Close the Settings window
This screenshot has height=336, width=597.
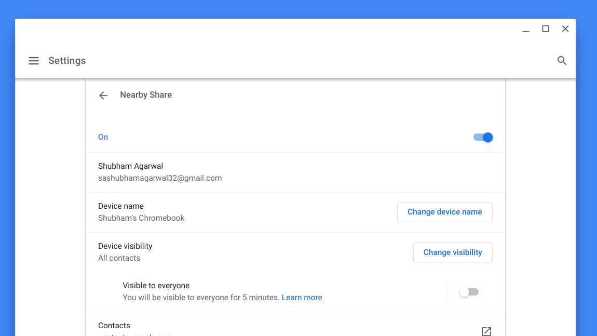click(x=565, y=29)
